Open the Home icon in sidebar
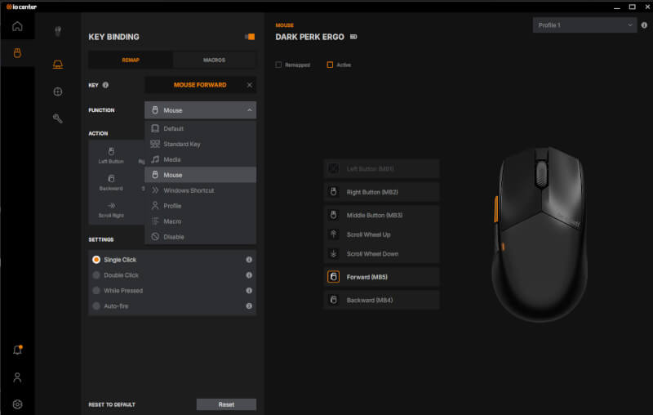653x415 pixels. (x=17, y=26)
